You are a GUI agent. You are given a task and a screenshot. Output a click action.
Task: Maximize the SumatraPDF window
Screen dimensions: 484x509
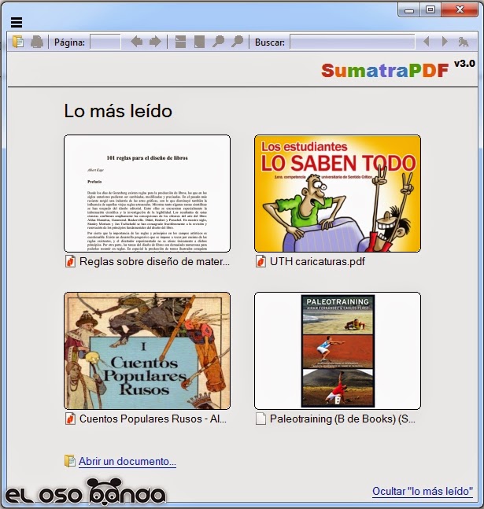tap(430, 10)
